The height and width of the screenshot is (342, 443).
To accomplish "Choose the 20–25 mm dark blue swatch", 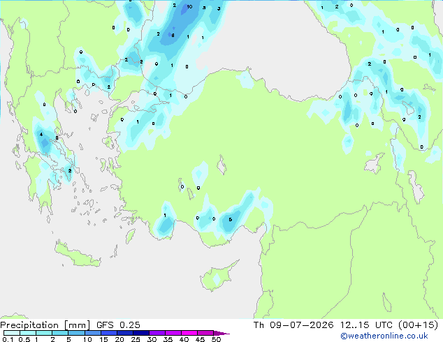I will tap(124, 333).
